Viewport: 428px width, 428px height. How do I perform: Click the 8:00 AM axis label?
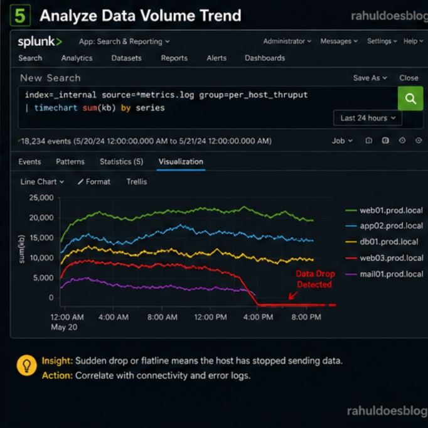[162, 317]
